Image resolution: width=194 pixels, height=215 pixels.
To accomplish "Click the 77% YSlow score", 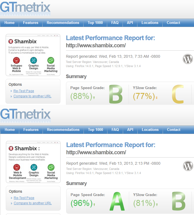I will click(x=144, y=96).
